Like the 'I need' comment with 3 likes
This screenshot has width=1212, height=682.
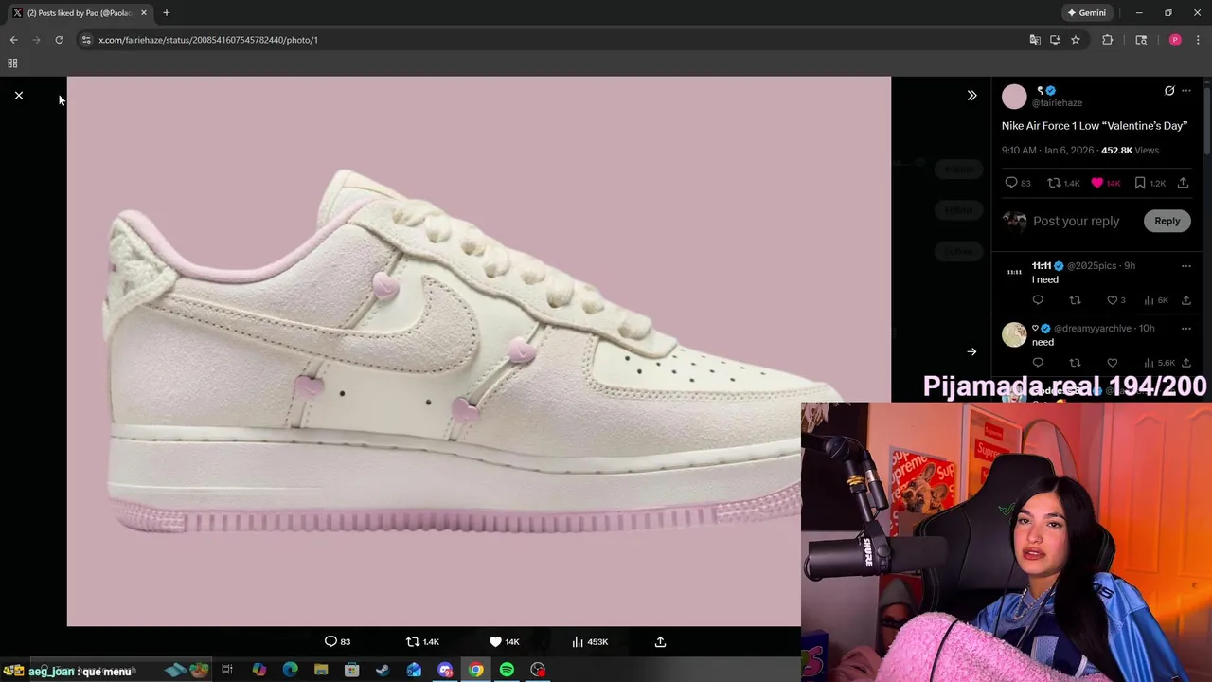[x=1116, y=300]
